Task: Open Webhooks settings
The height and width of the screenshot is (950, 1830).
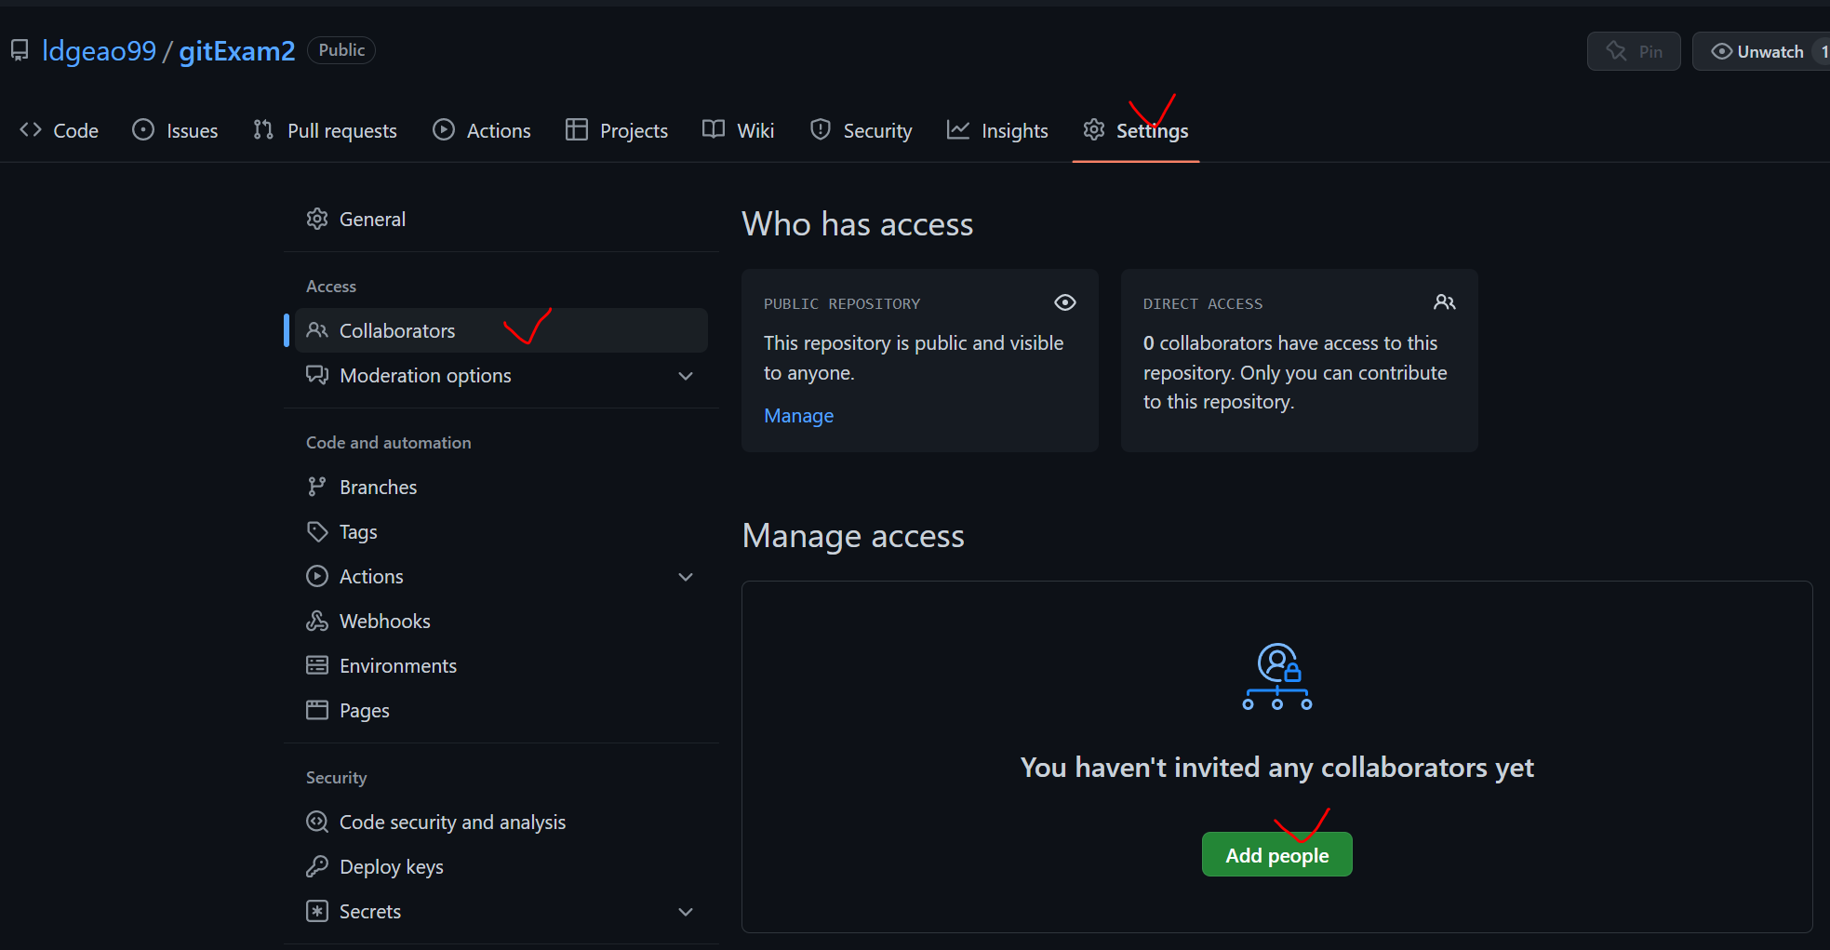Action: pos(501,622)
